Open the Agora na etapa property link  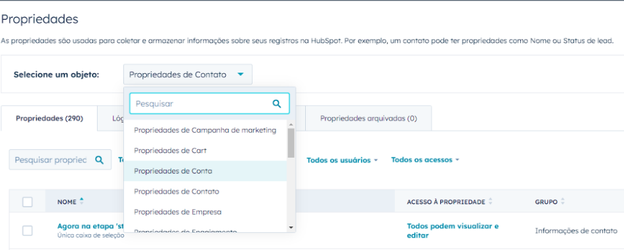pyautogui.click(x=91, y=226)
